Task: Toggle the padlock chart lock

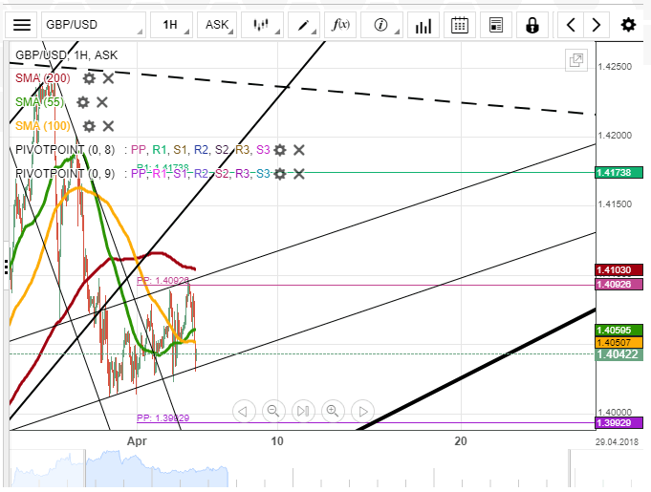Action: click(x=532, y=25)
